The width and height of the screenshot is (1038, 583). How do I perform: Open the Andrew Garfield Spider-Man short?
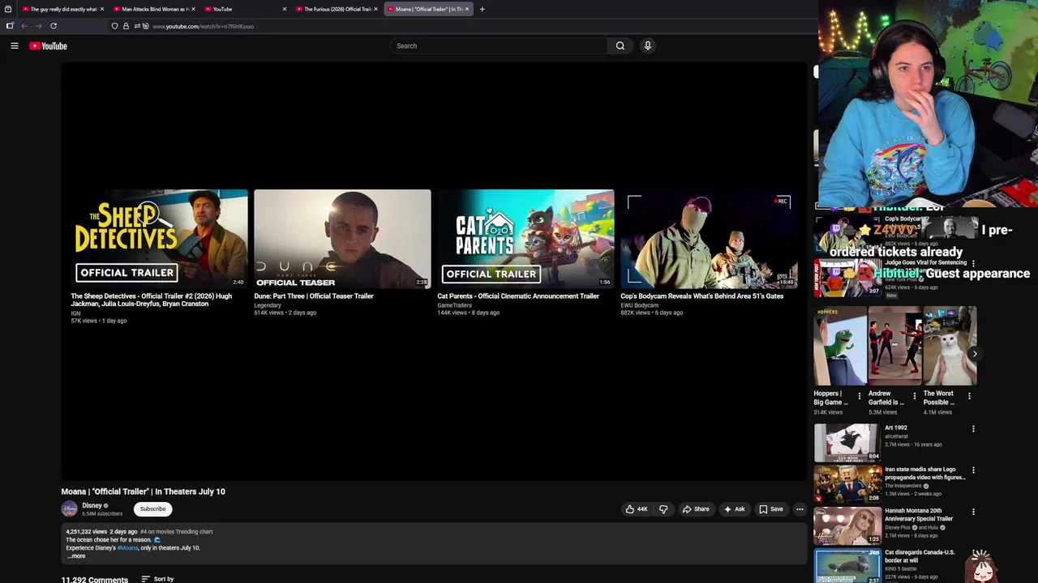[x=895, y=347]
